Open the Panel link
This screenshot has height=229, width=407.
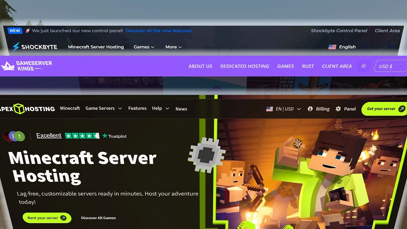pyautogui.click(x=350, y=109)
